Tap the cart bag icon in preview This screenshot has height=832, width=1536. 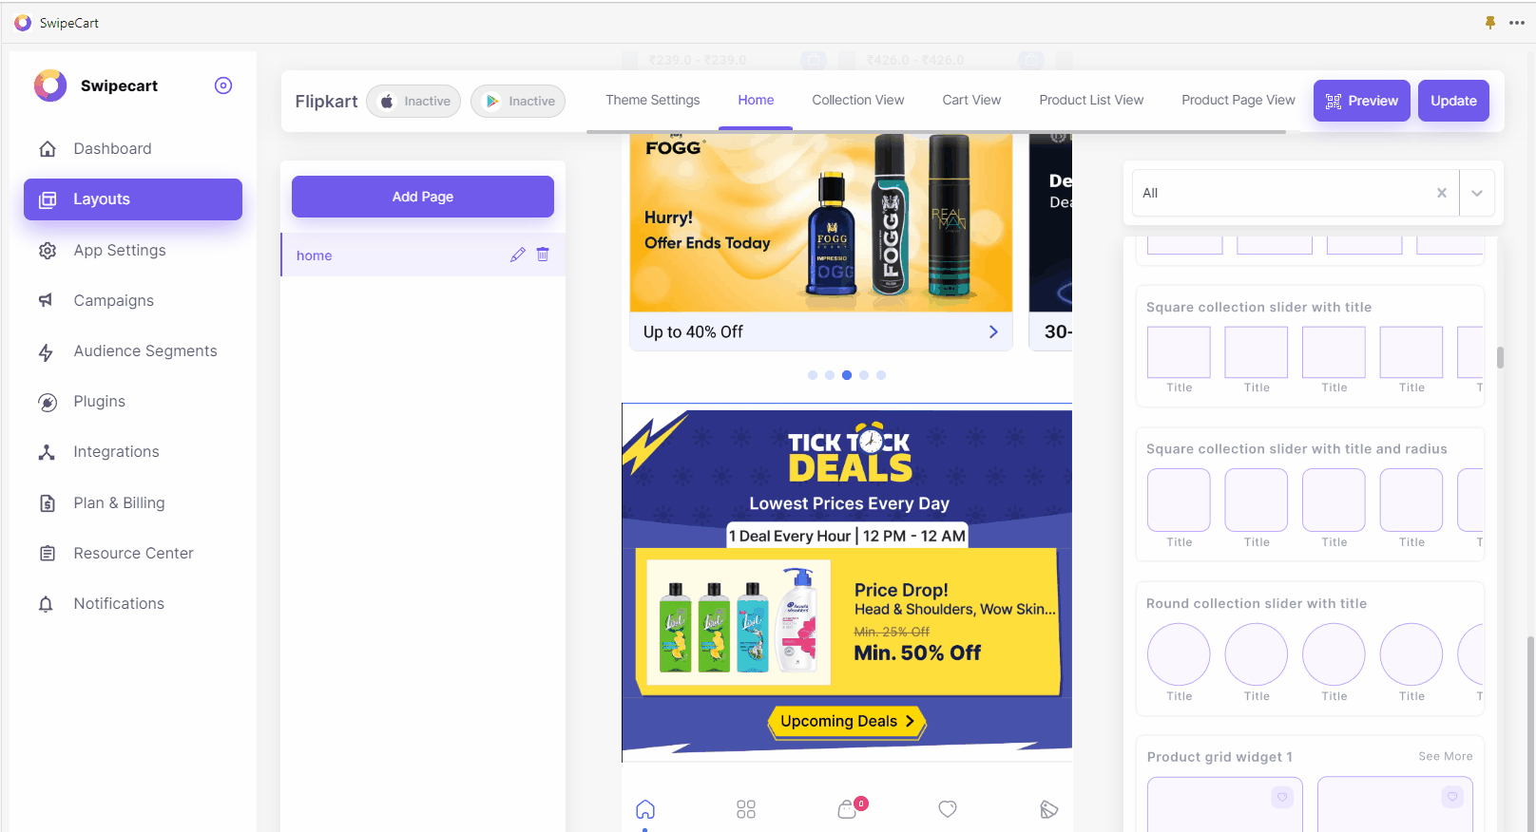(x=849, y=808)
